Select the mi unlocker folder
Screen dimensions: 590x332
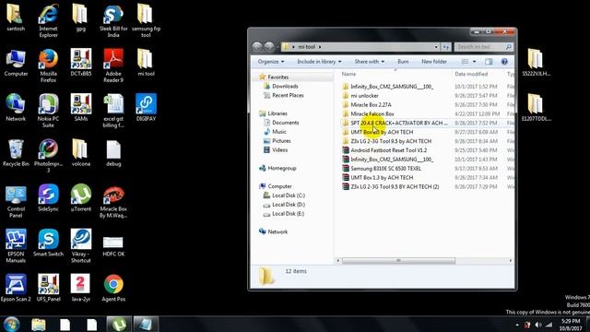pos(364,96)
